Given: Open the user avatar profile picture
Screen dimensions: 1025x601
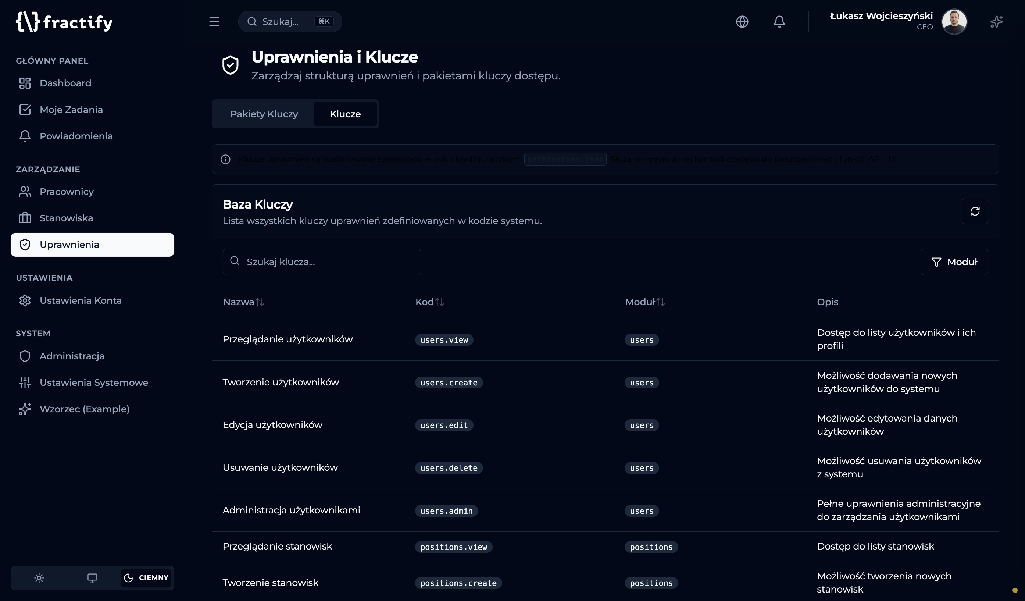Looking at the screenshot, I should click(954, 22).
